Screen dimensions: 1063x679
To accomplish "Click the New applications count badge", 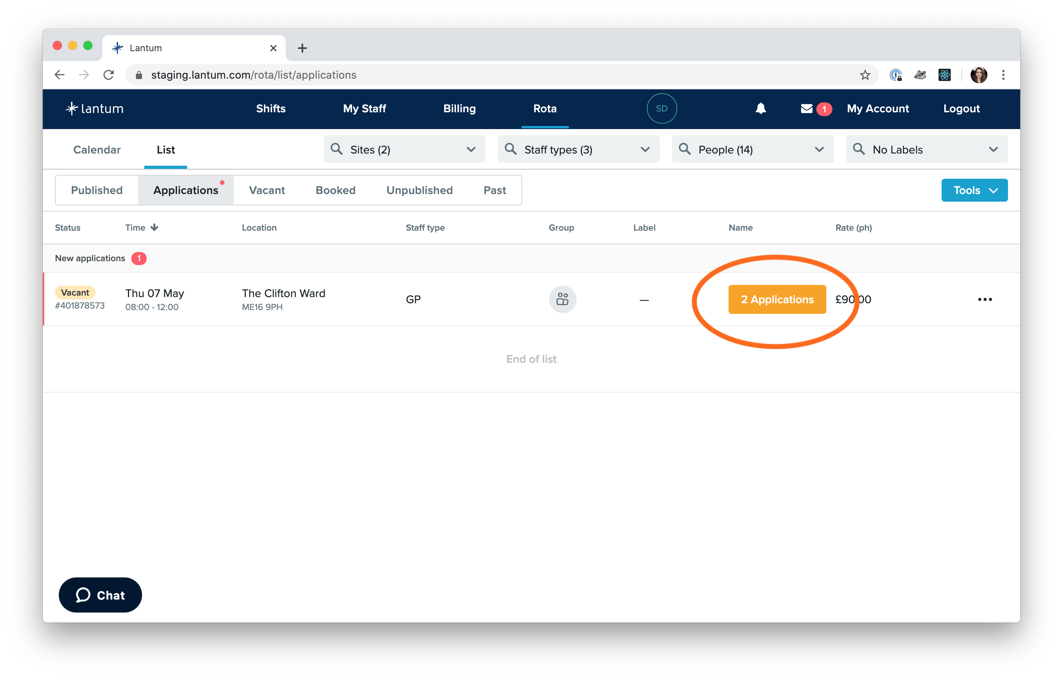I will [x=139, y=258].
